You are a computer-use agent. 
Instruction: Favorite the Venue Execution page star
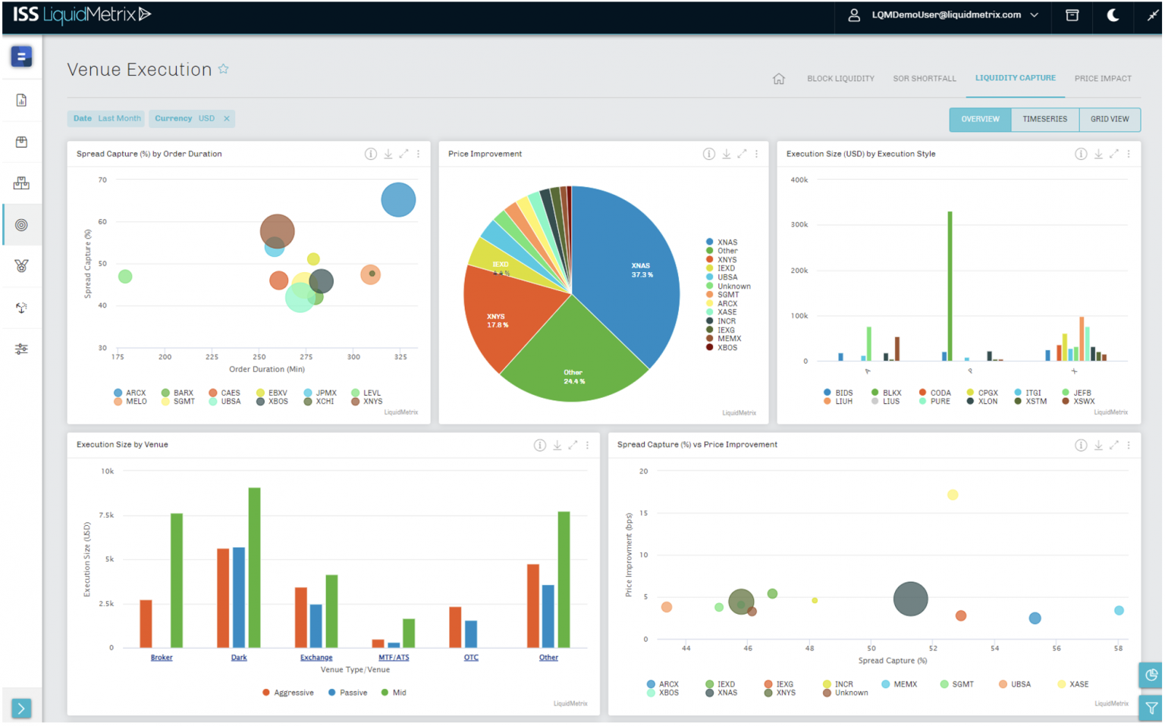(223, 69)
